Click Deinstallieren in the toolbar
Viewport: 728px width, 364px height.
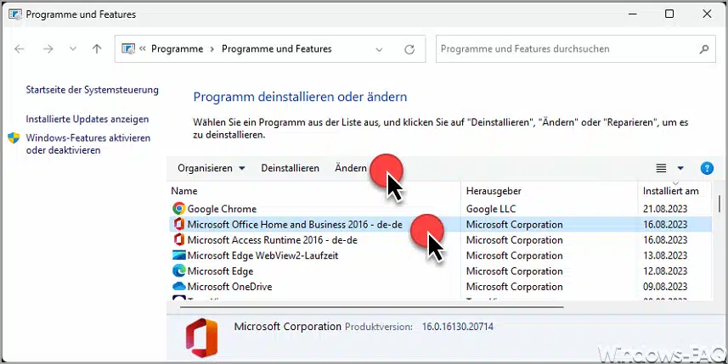click(291, 168)
